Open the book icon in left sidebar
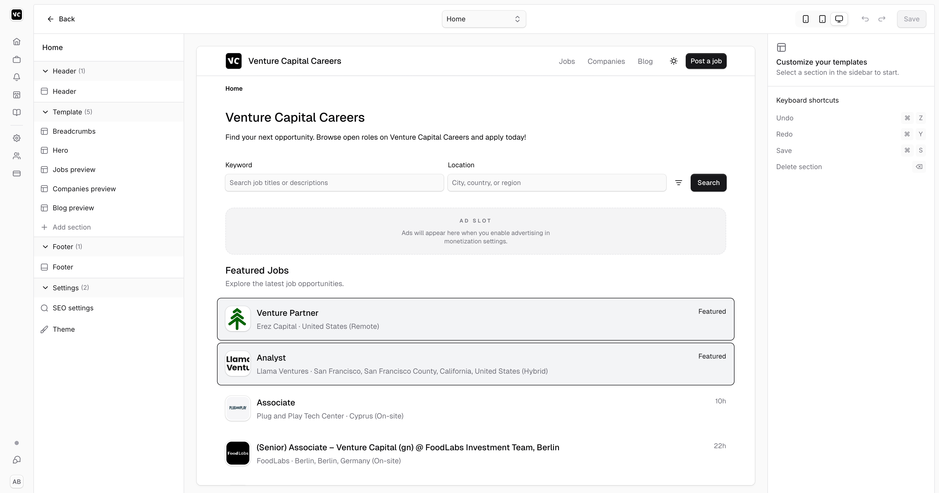The height and width of the screenshot is (493, 939). (17, 113)
